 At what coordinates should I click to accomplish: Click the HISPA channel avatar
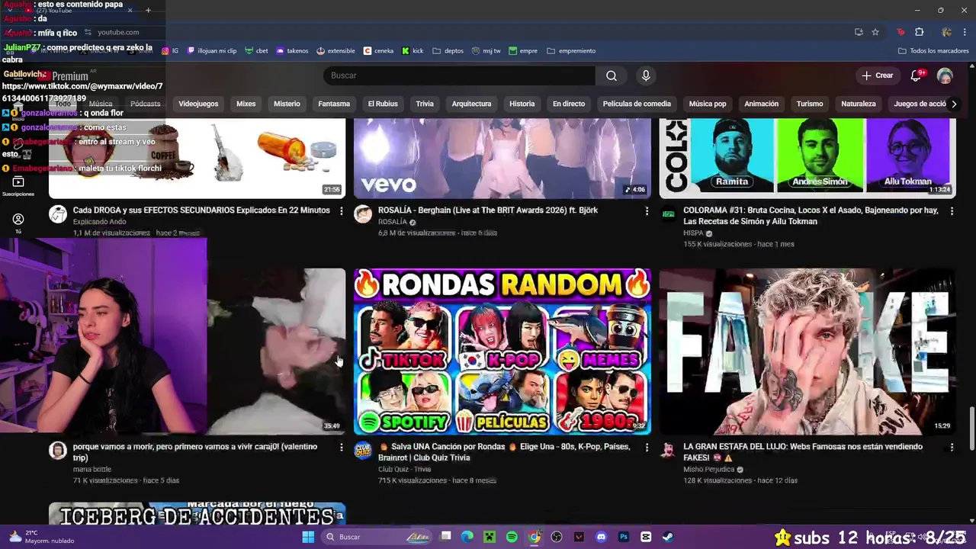click(x=668, y=214)
